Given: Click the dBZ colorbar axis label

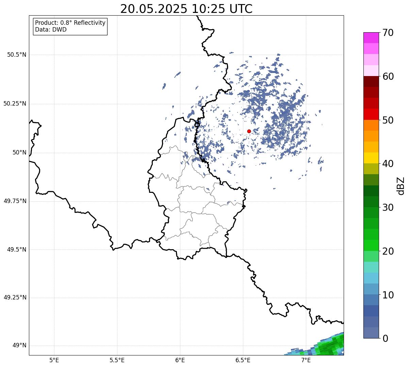Looking at the screenshot, I should 400,185.
